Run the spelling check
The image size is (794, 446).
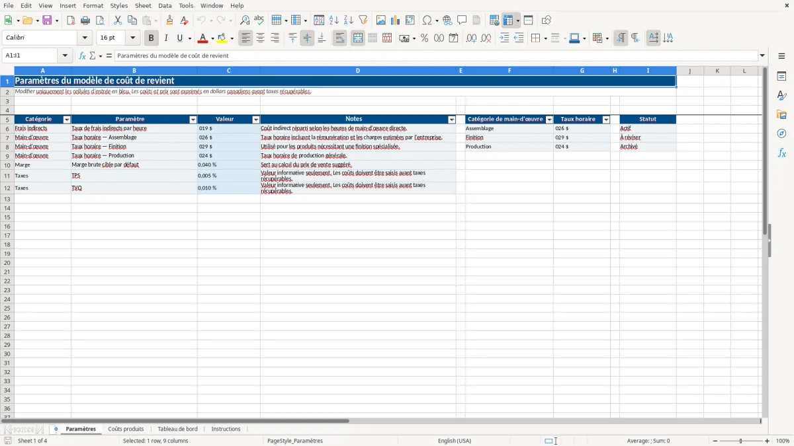[x=259, y=20]
